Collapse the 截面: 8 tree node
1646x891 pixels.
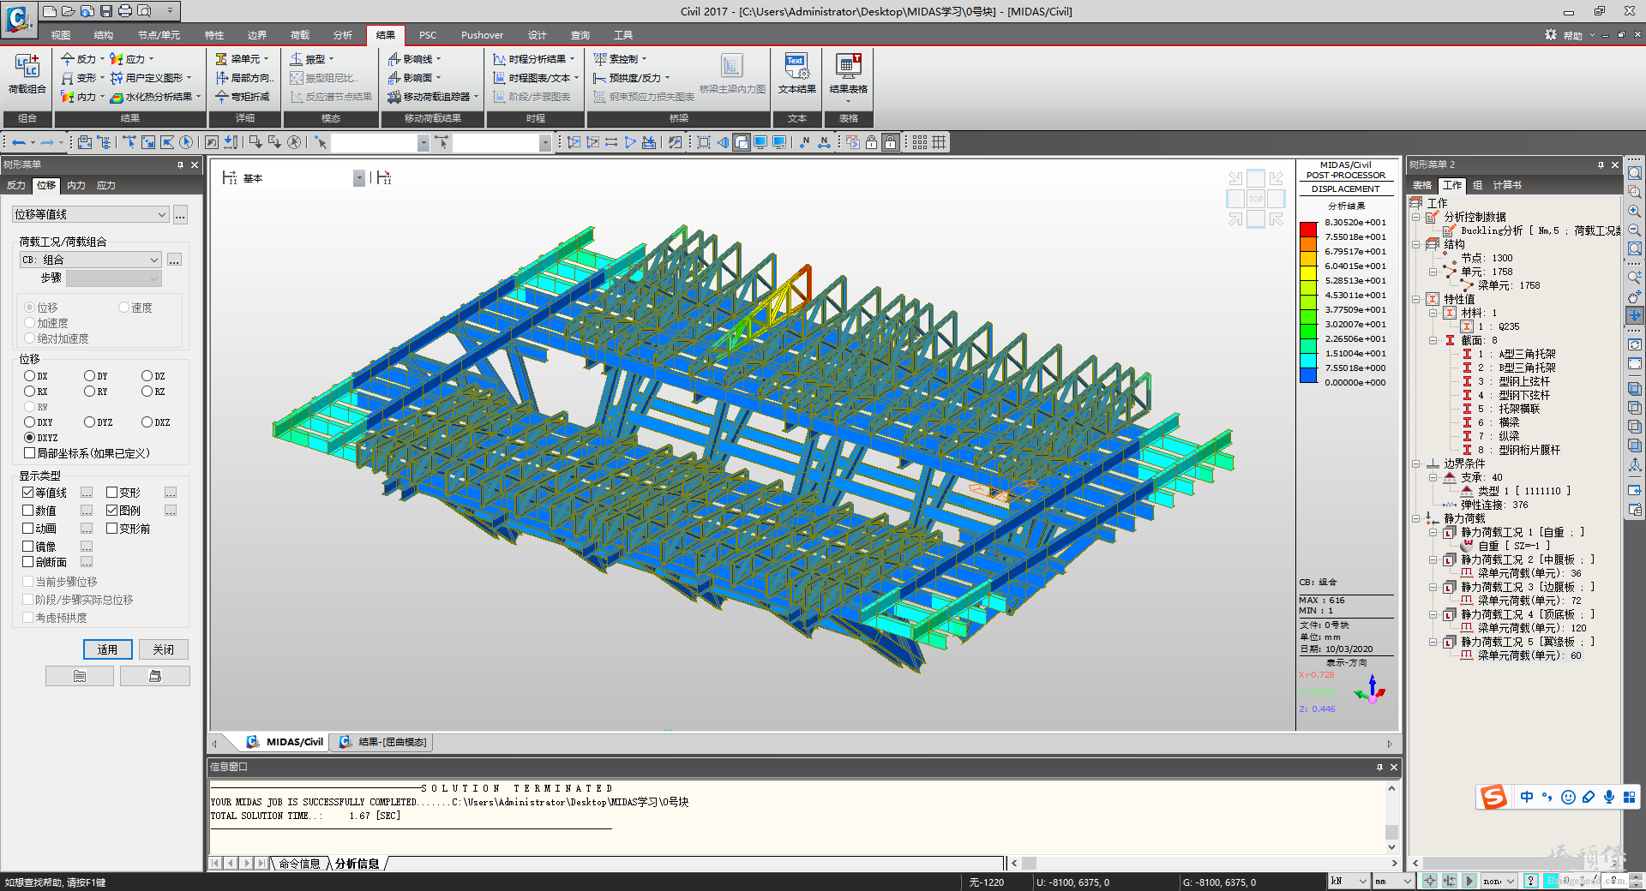(1433, 340)
